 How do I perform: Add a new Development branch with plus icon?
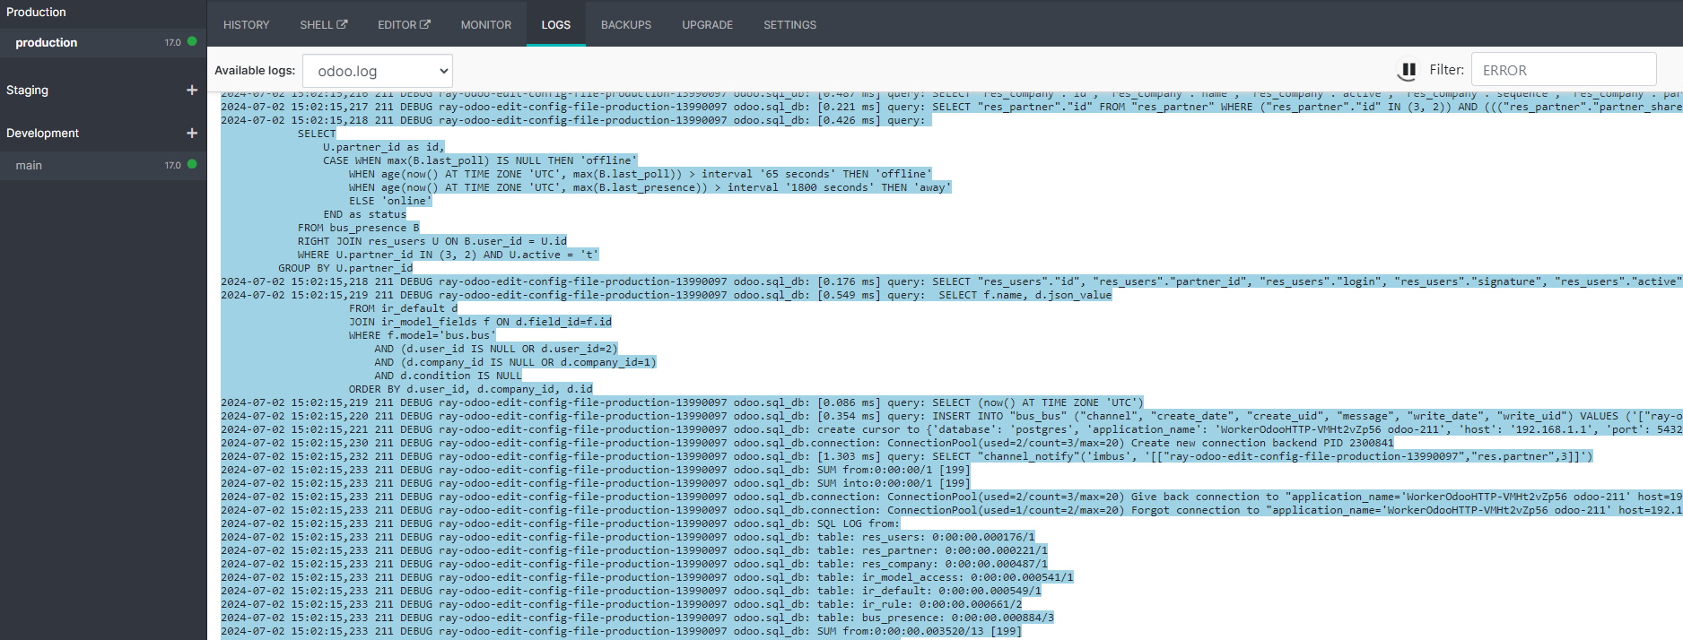tap(191, 133)
